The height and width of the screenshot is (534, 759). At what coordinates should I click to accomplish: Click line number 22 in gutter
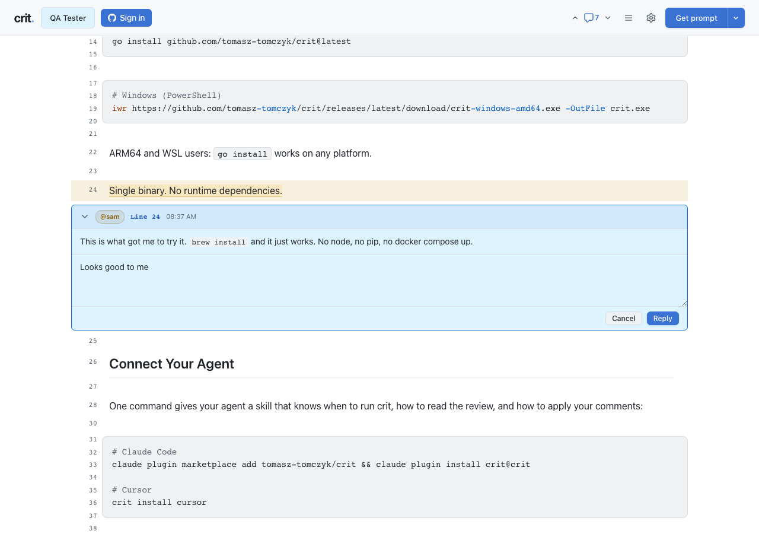pos(93,152)
